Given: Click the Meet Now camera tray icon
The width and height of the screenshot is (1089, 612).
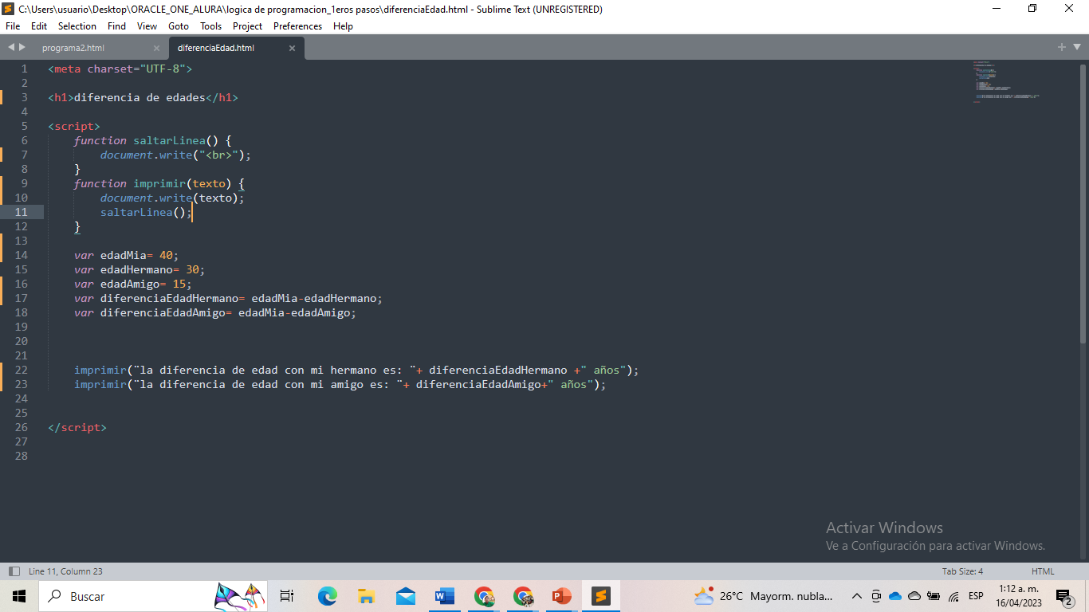Looking at the screenshot, I should (x=876, y=596).
